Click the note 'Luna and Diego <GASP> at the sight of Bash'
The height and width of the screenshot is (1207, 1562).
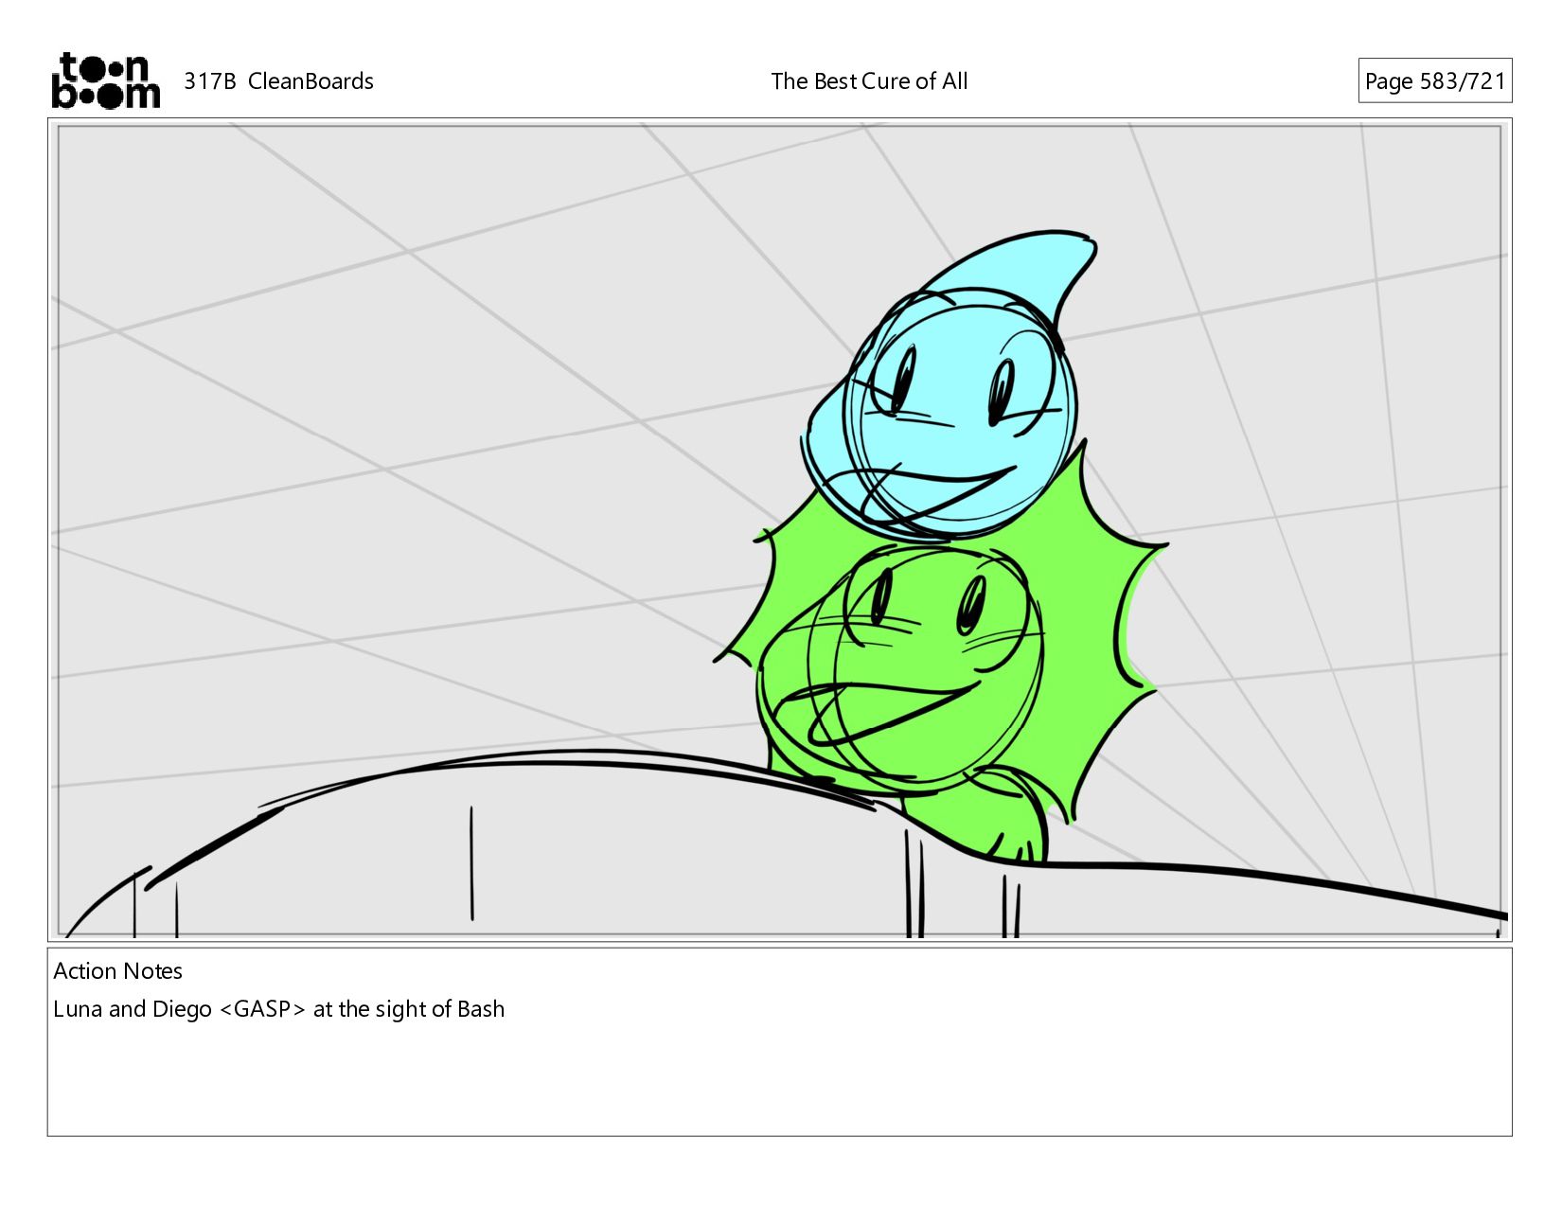tap(278, 1009)
